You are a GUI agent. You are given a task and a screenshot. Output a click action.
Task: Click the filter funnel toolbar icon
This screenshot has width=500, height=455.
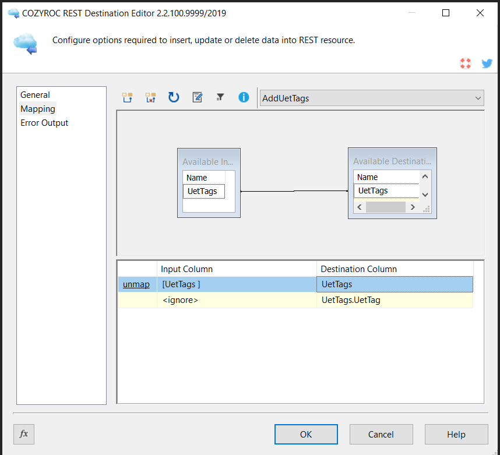(220, 97)
